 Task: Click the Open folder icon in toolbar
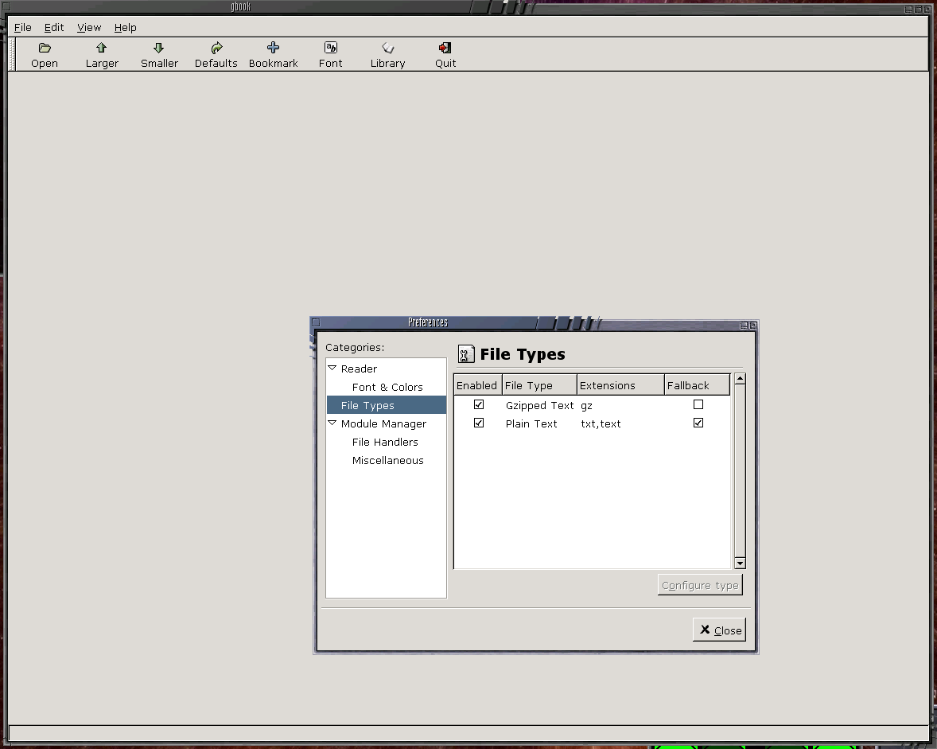45,49
